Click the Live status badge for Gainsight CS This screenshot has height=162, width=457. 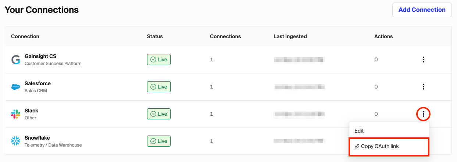(x=159, y=60)
